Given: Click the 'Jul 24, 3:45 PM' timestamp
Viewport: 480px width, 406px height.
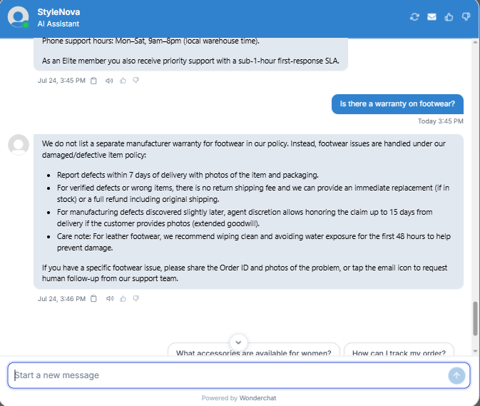Looking at the screenshot, I should (61, 81).
